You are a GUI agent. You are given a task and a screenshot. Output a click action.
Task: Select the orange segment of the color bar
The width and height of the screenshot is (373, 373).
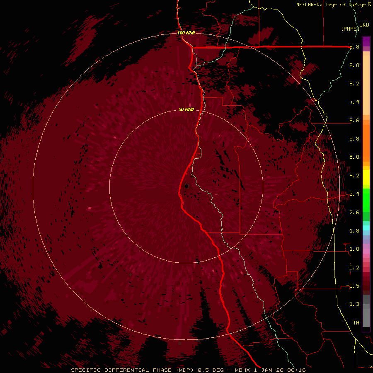click(x=366, y=143)
